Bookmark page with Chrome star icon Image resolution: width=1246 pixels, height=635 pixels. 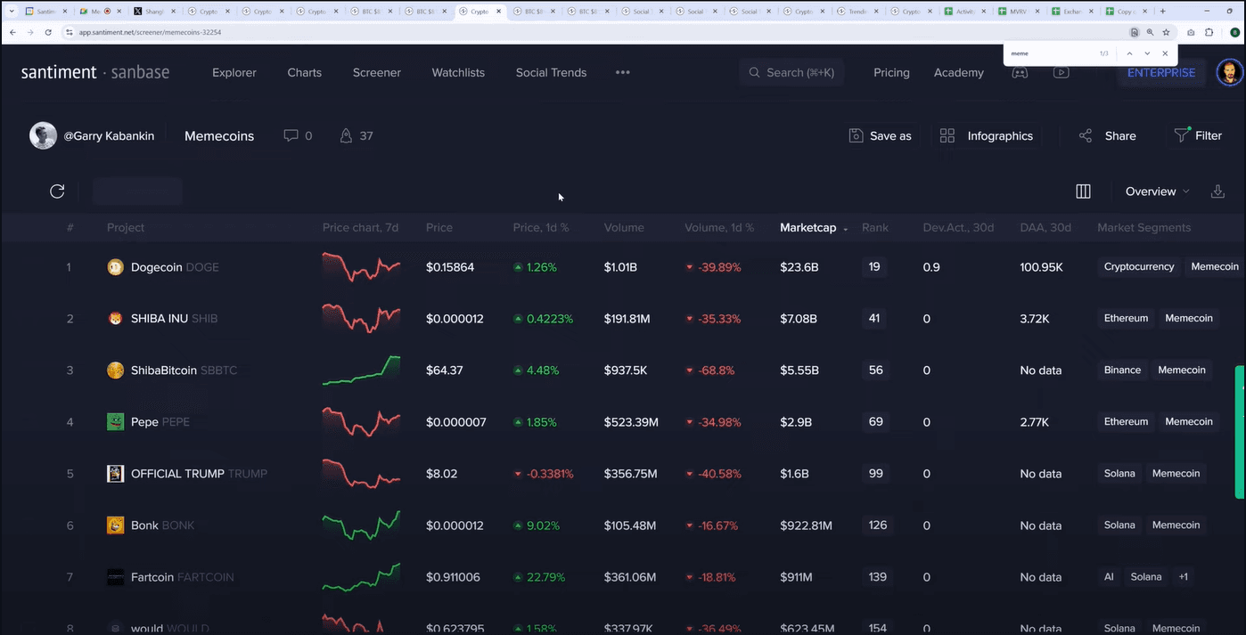(x=1166, y=32)
